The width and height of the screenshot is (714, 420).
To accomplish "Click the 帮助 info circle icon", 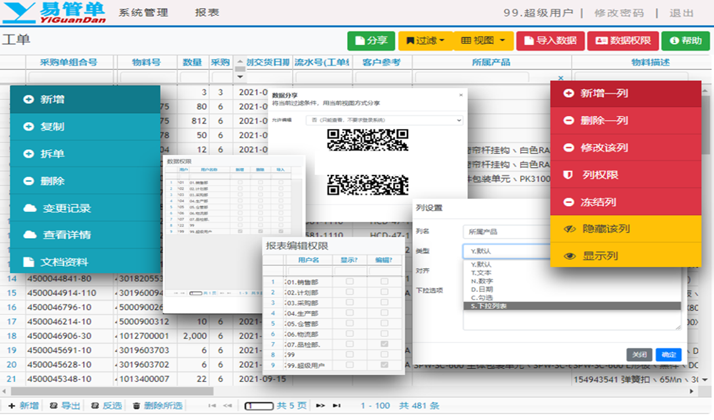I will pos(674,41).
